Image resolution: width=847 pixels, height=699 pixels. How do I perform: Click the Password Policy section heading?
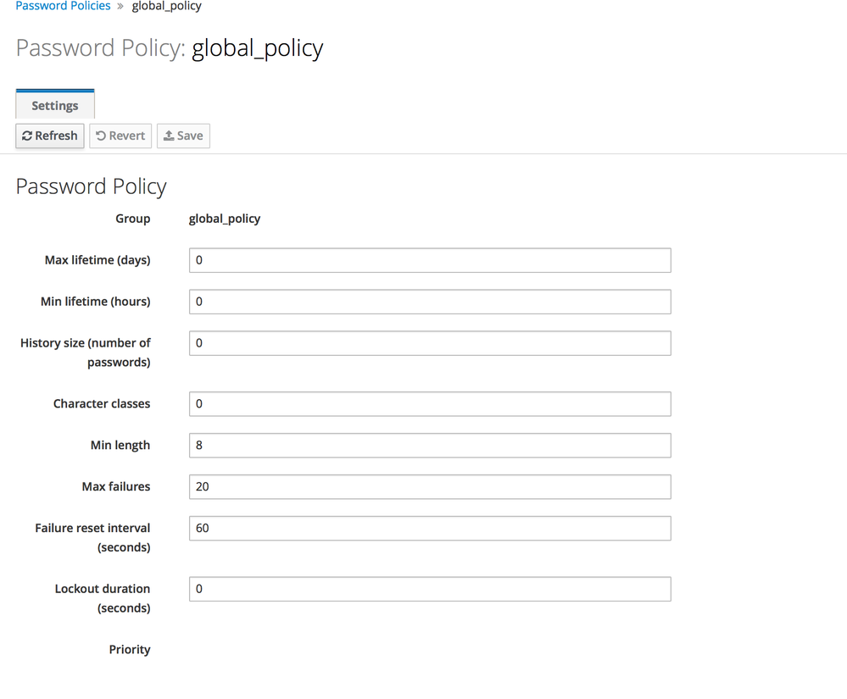(91, 186)
